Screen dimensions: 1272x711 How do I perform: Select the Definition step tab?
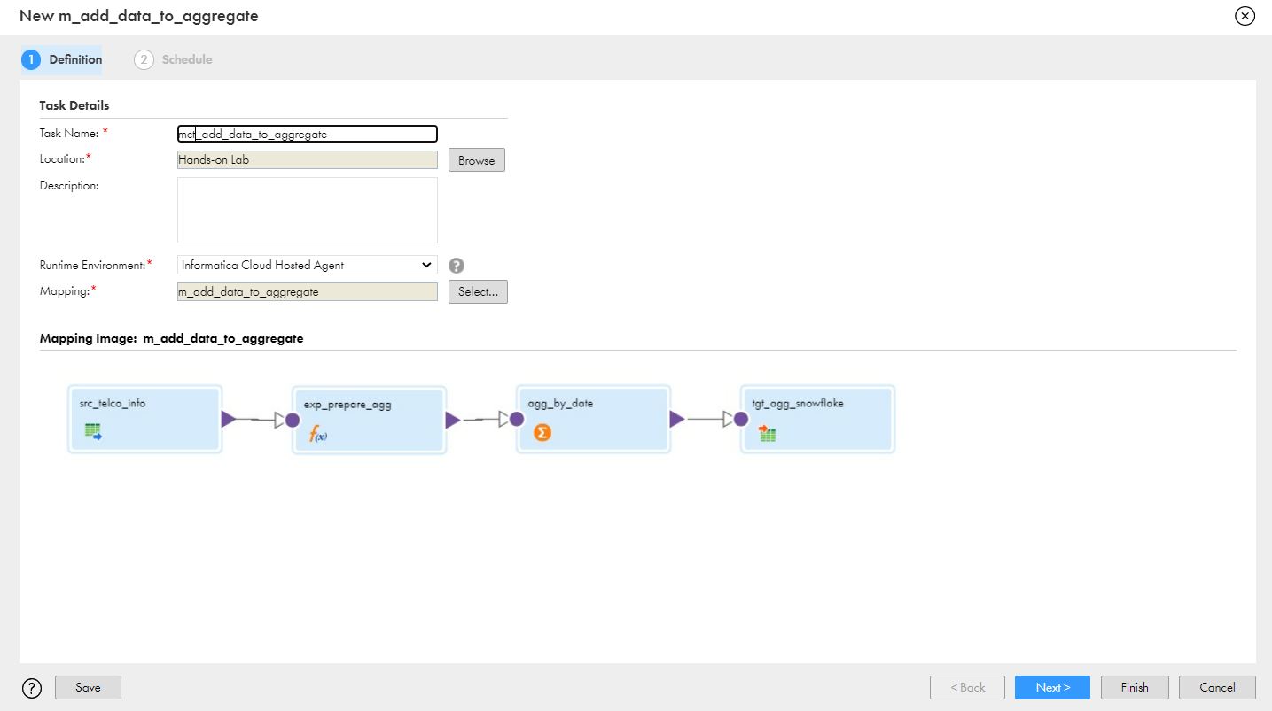tap(62, 59)
